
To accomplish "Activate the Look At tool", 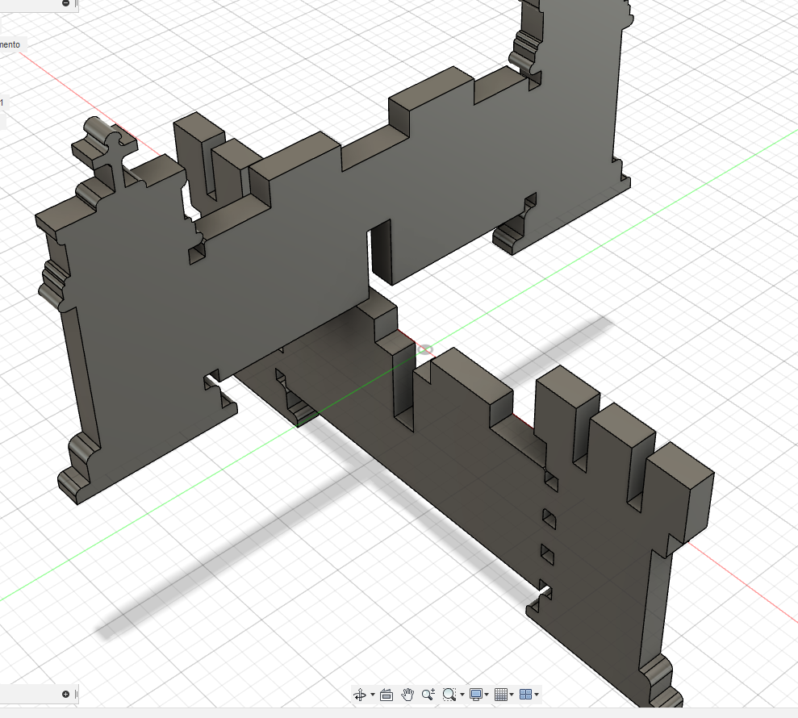I will (386, 695).
